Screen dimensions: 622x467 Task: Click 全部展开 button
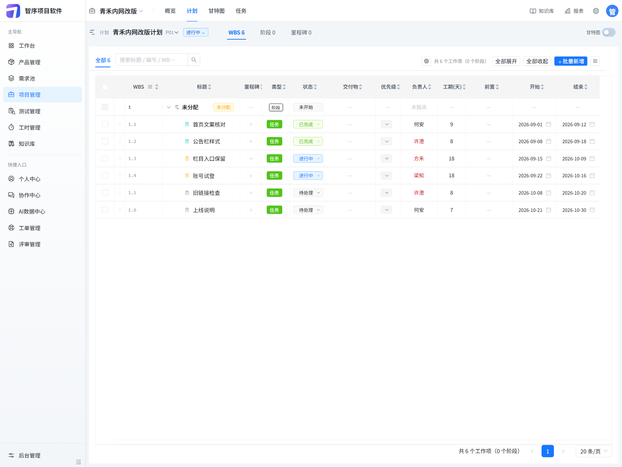(506, 61)
